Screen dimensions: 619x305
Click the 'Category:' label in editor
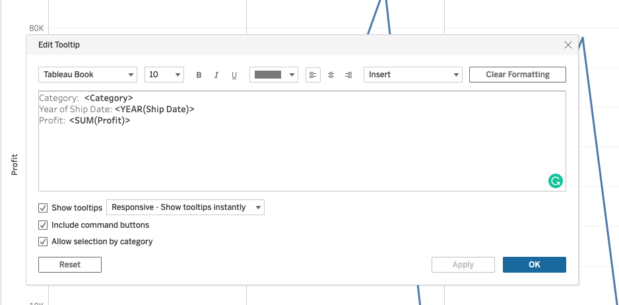[x=59, y=98]
